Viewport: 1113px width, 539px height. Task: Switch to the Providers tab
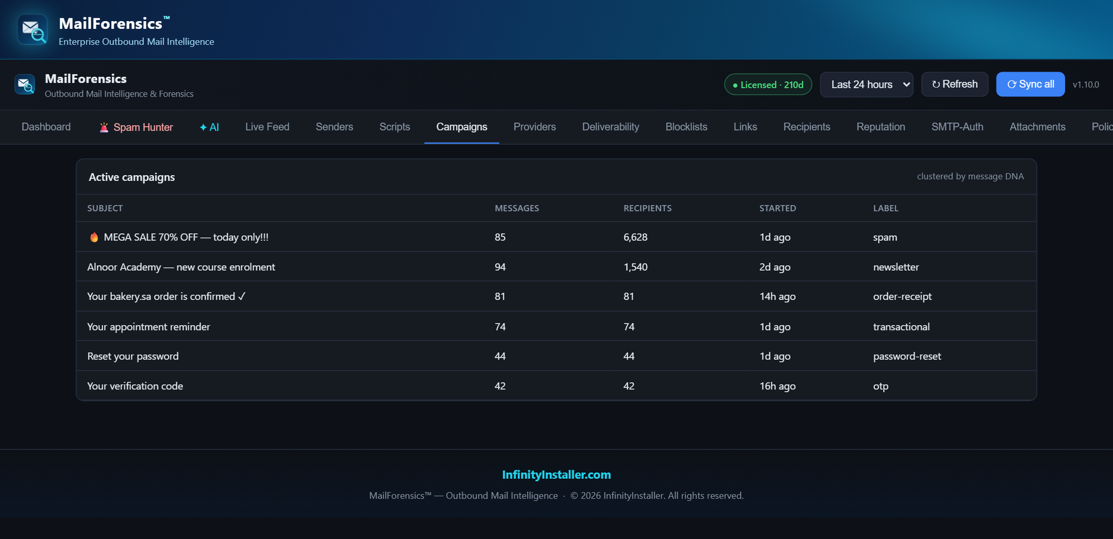(x=535, y=127)
